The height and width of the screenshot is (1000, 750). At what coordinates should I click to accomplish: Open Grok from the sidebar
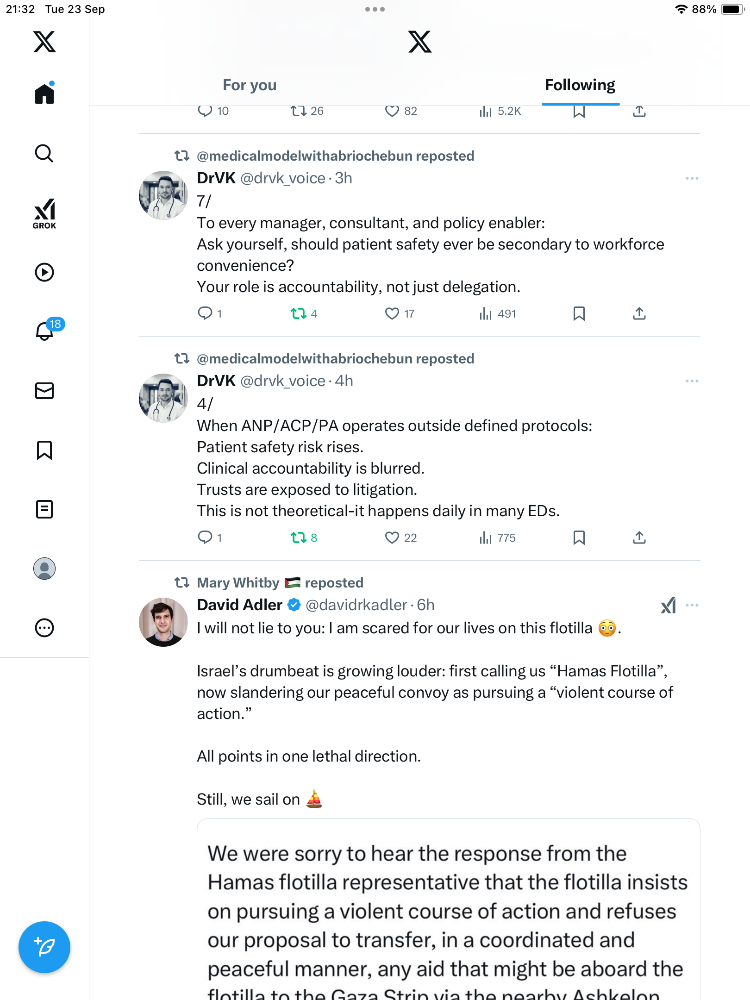tap(44, 213)
